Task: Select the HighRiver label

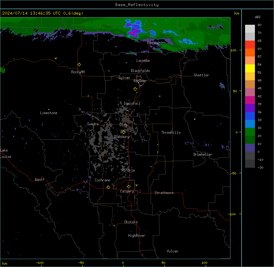Action: click(137, 236)
